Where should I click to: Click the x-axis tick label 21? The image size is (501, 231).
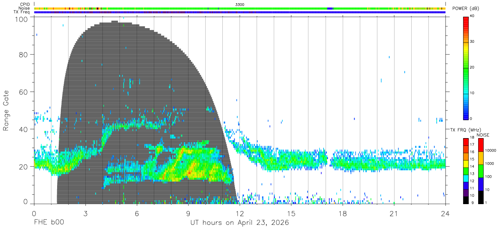click(x=394, y=213)
